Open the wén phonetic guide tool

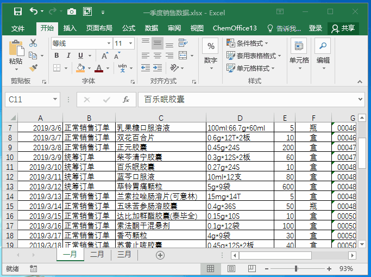point(122,68)
